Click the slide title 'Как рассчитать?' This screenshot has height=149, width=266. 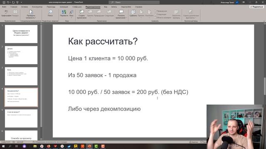(103, 41)
